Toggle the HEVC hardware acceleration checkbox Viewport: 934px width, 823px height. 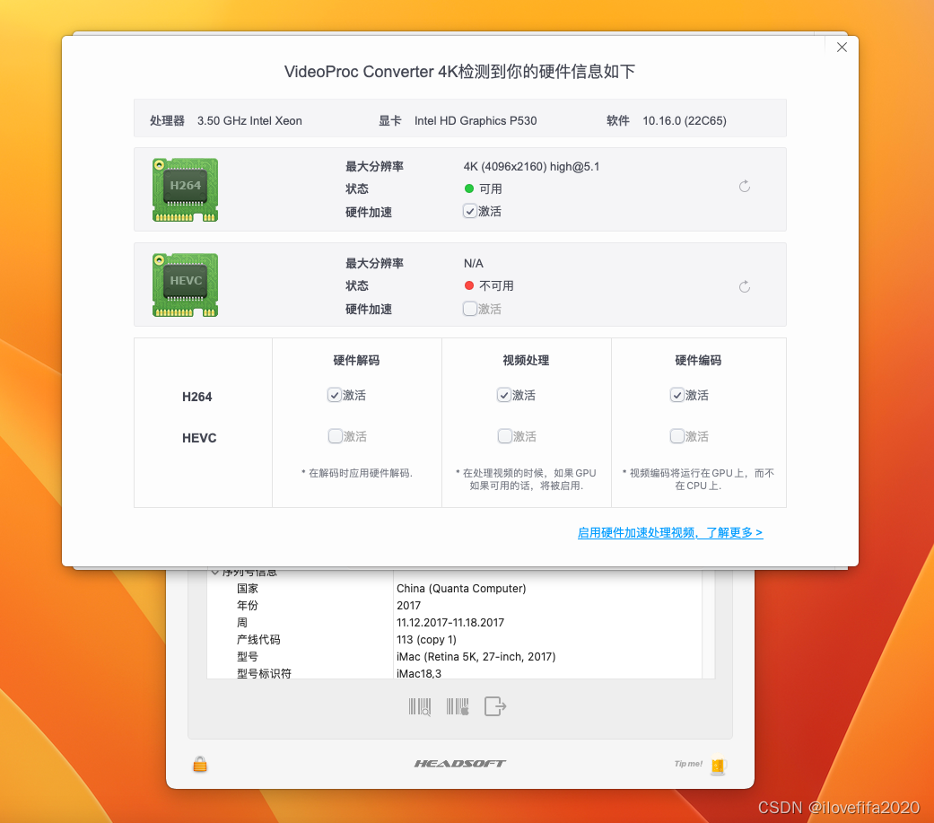[470, 308]
